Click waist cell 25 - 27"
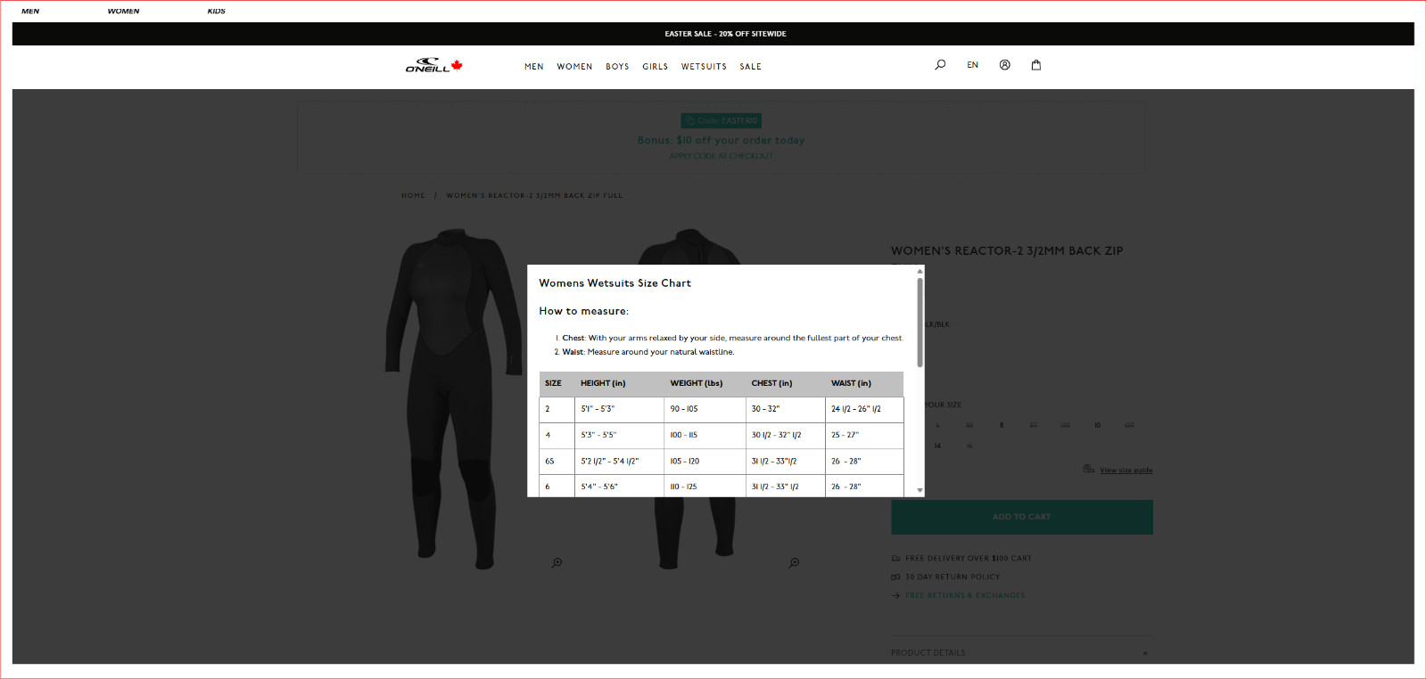 (x=864, y=435)
